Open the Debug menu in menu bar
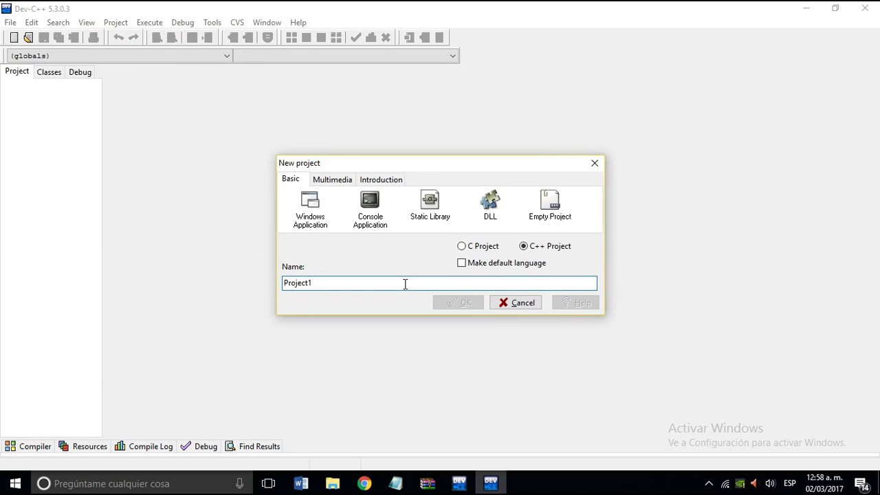Screen dimensions: 880x495 [x=183, y=23]
